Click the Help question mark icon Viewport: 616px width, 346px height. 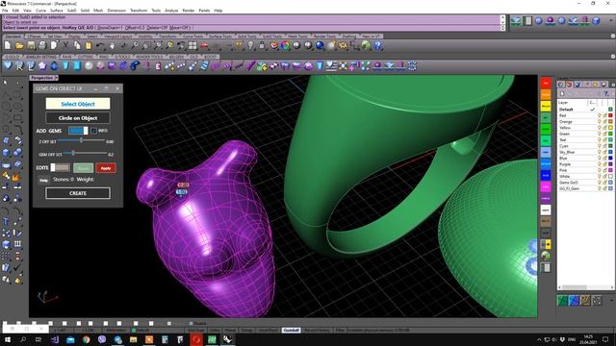point(377,46)
